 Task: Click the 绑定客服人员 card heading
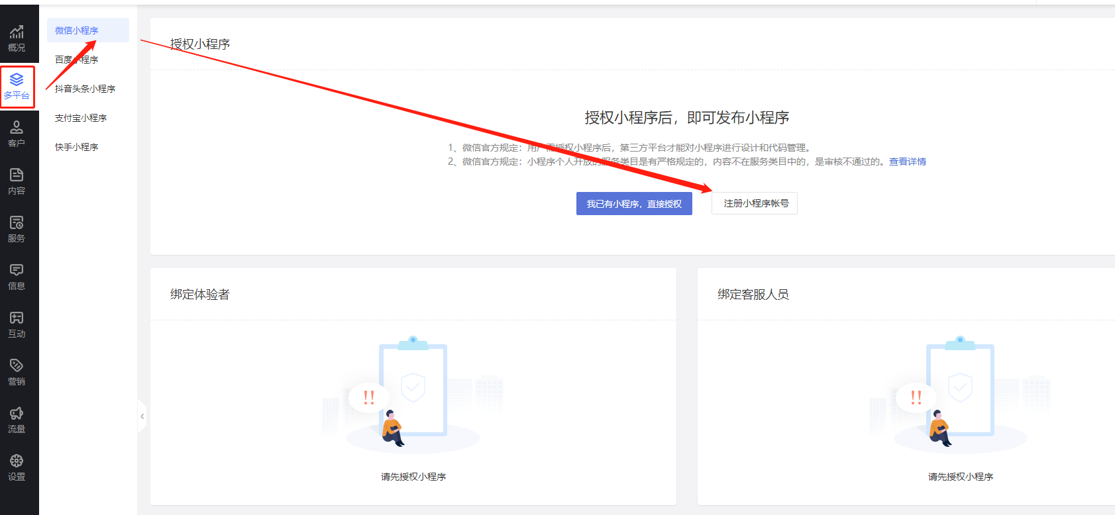[x=753, y=295]
